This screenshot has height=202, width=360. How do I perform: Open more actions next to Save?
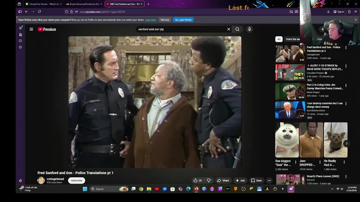coord(269,180)
